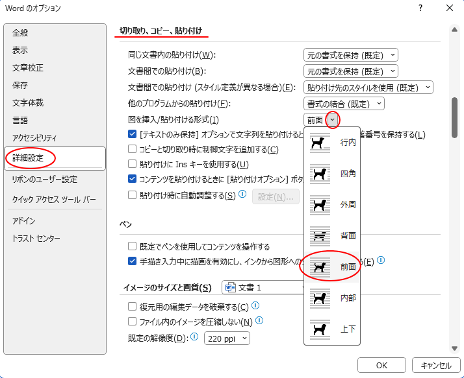Toggle 貼り付けオプション button display checkbox

[x=132, y=179]
